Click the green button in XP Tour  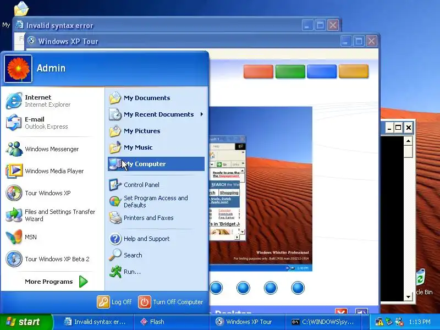[290, 71]
